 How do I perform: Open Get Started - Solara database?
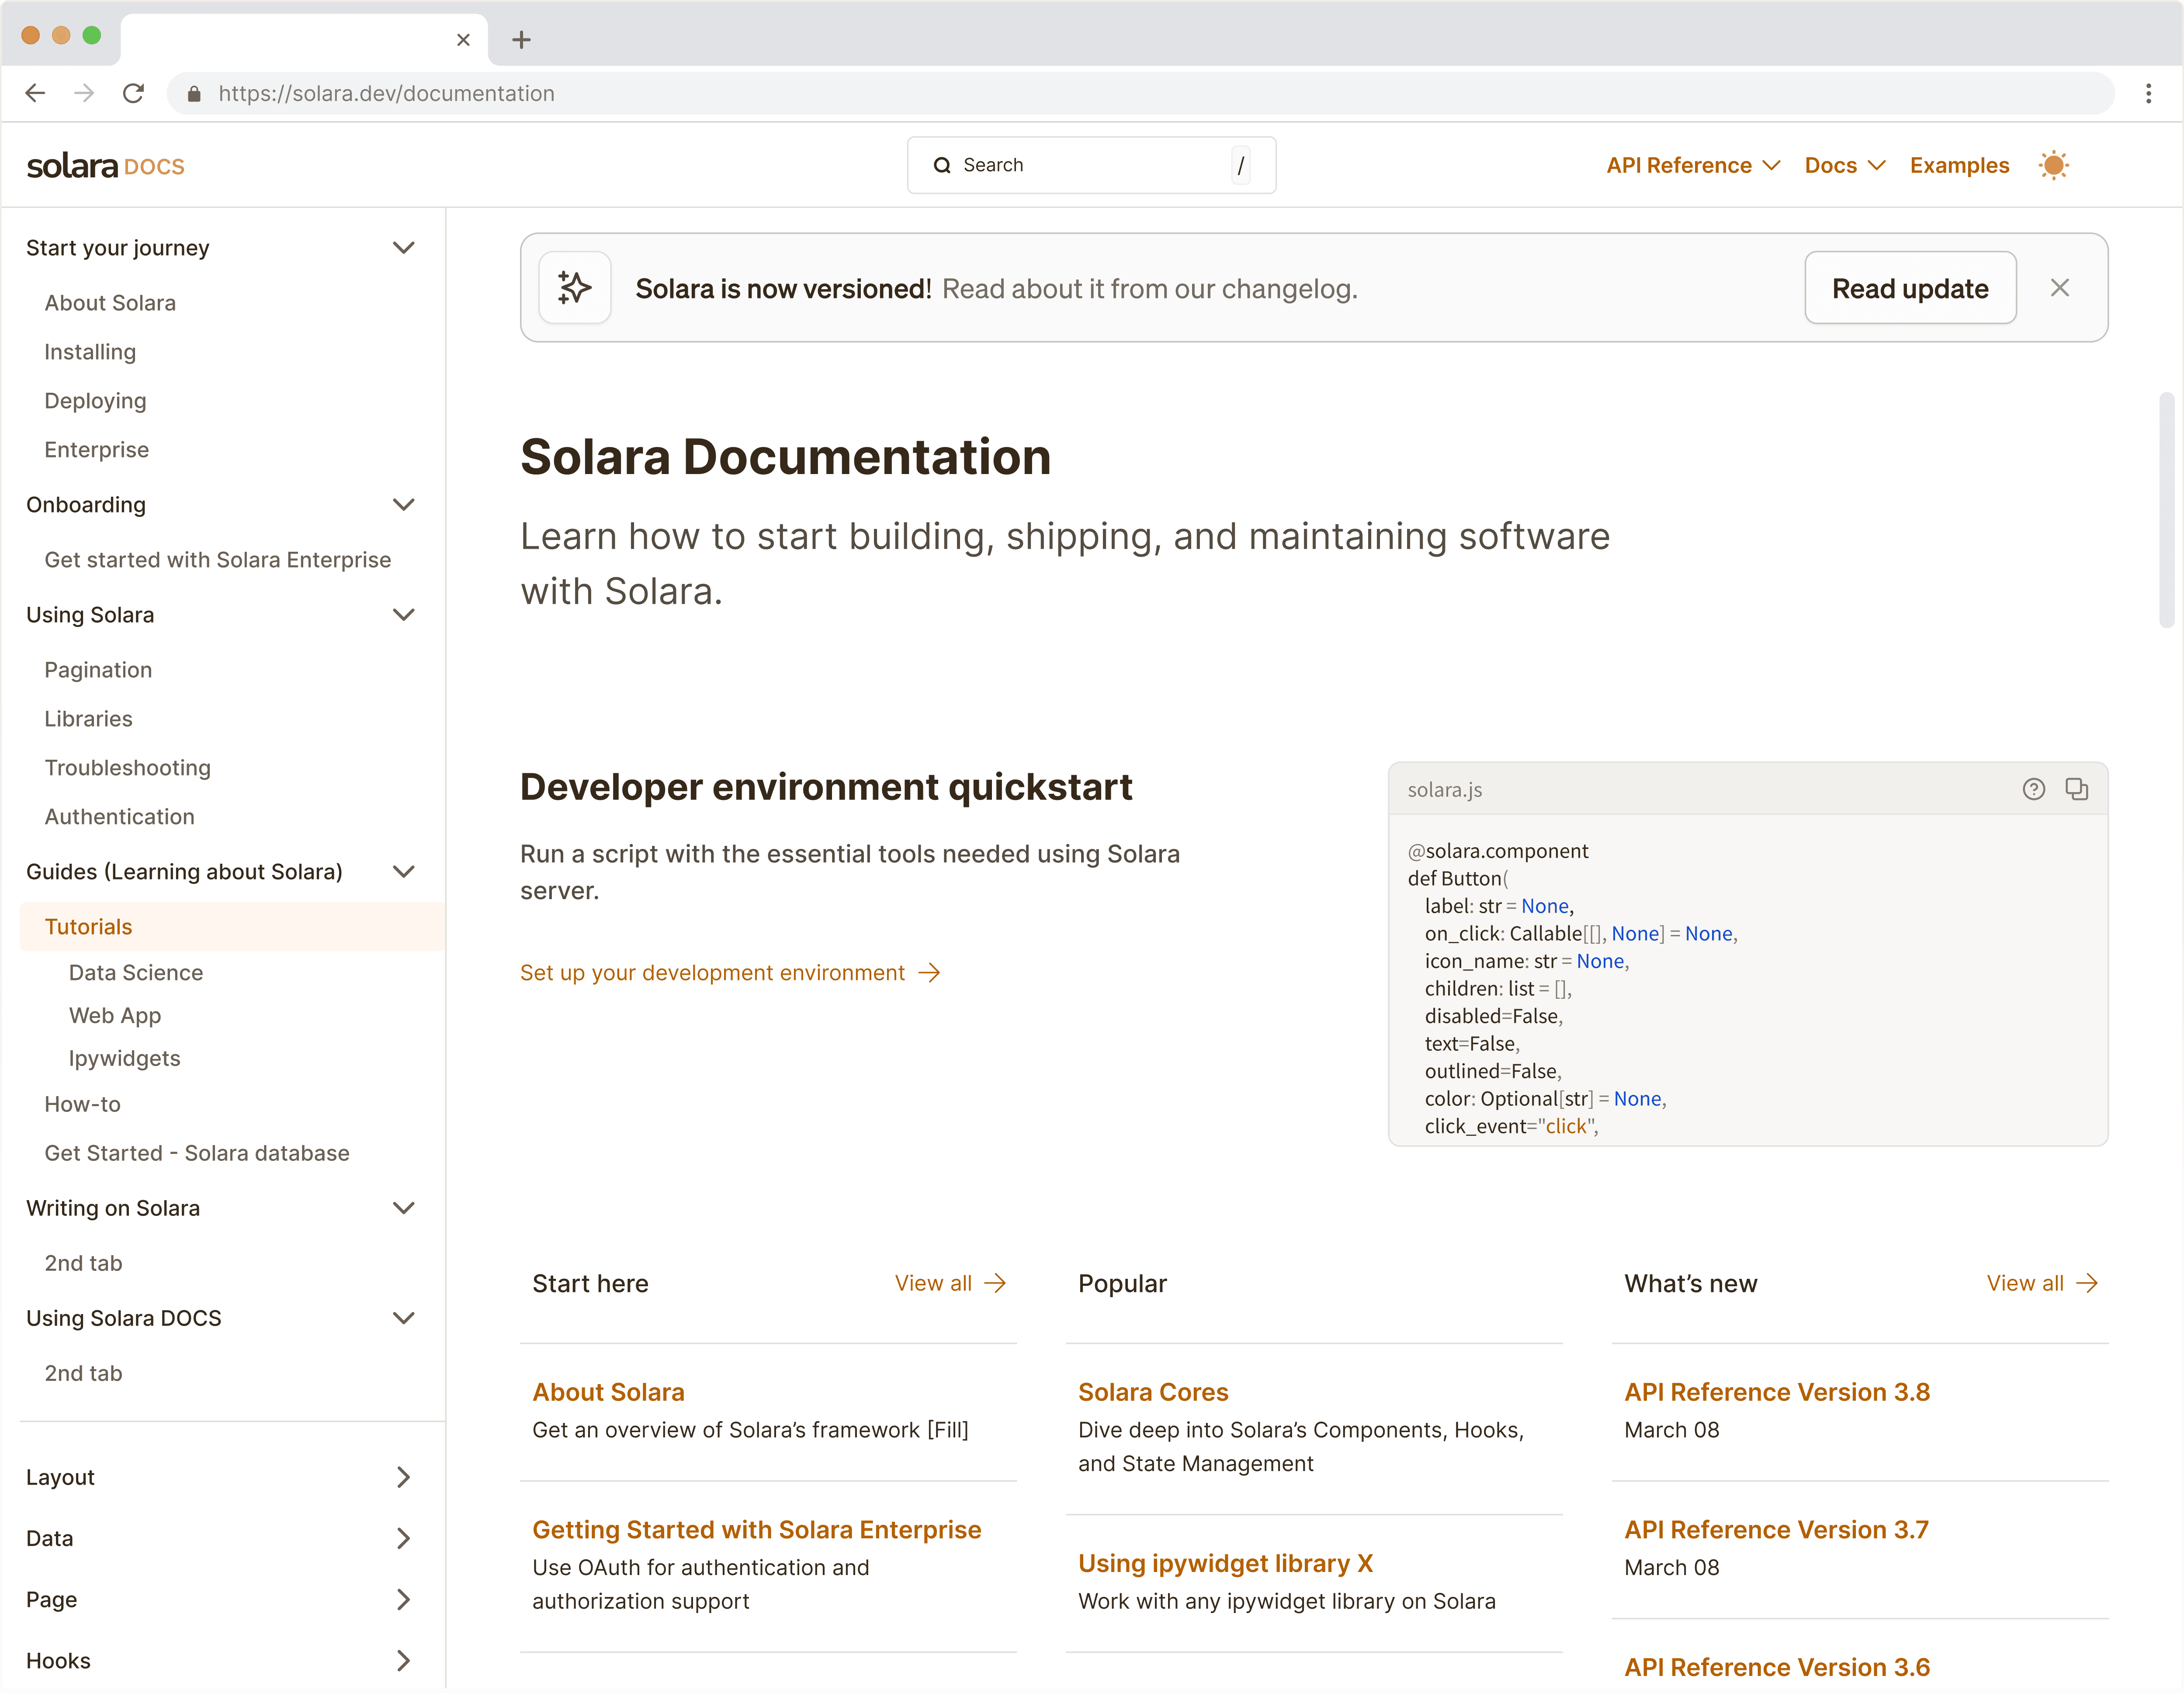coord(197,1153)
